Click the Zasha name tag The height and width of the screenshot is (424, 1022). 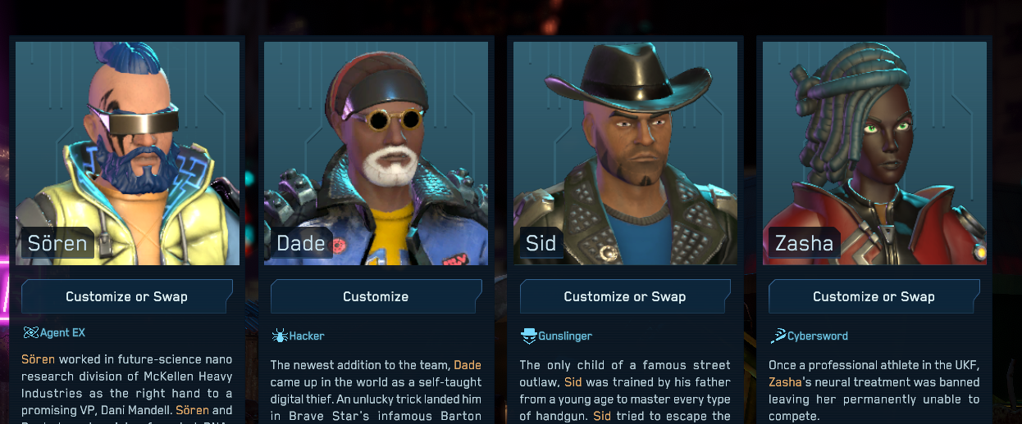[x=804, y=243]
